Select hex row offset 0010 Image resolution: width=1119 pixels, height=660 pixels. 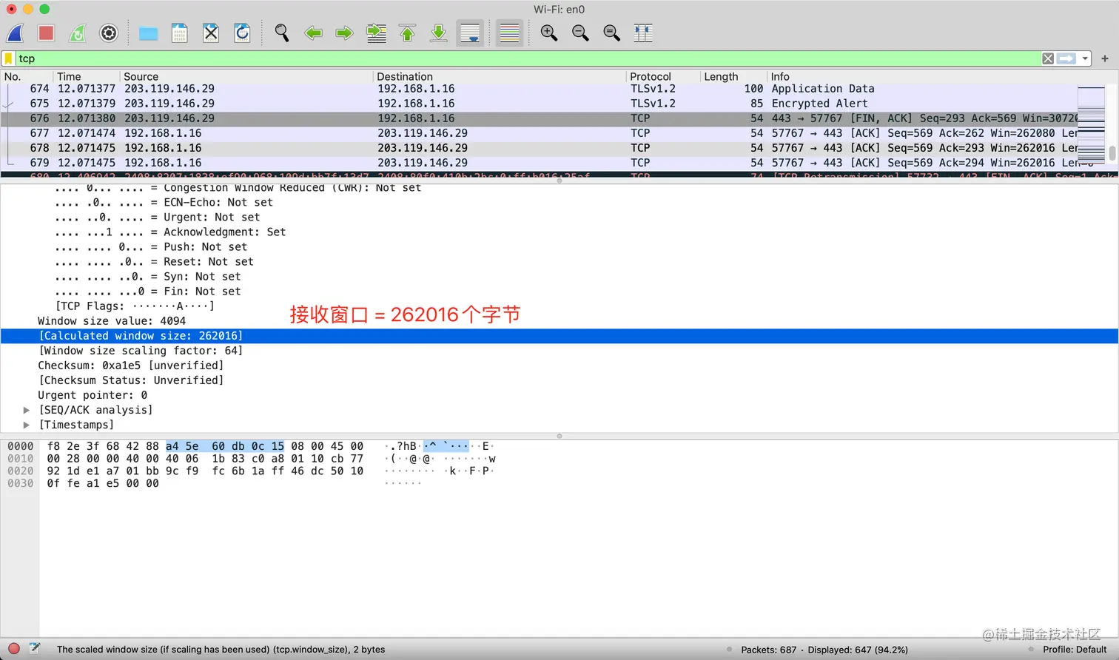point(21,459)
